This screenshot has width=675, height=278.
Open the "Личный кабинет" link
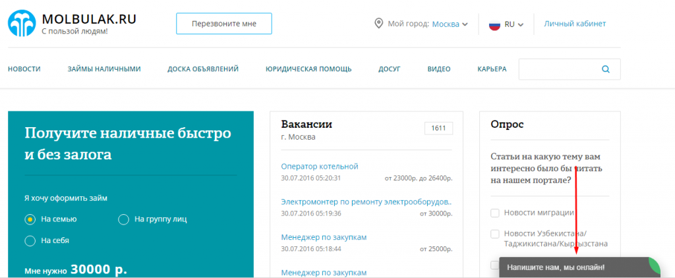(x=575, y=24)
